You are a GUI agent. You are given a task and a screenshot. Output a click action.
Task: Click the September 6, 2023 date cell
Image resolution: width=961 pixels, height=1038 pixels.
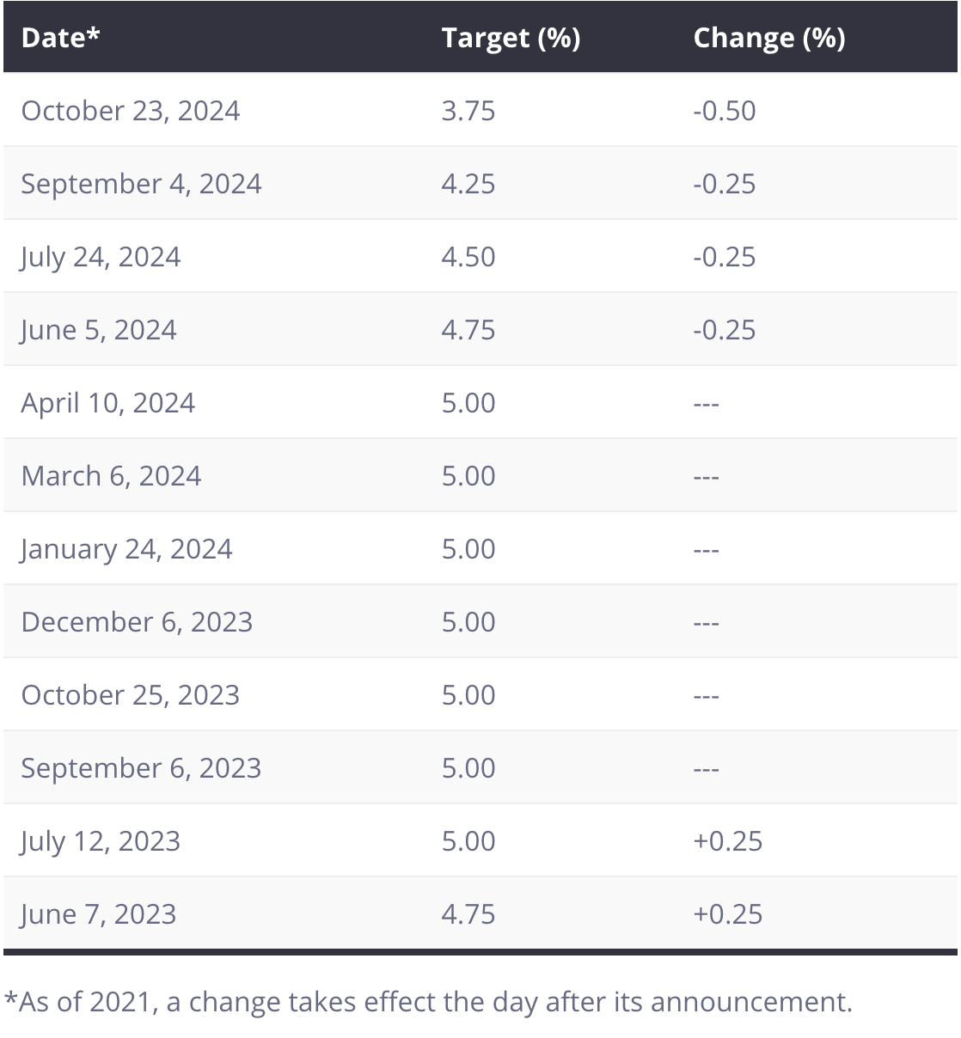(x=141, y=768)
